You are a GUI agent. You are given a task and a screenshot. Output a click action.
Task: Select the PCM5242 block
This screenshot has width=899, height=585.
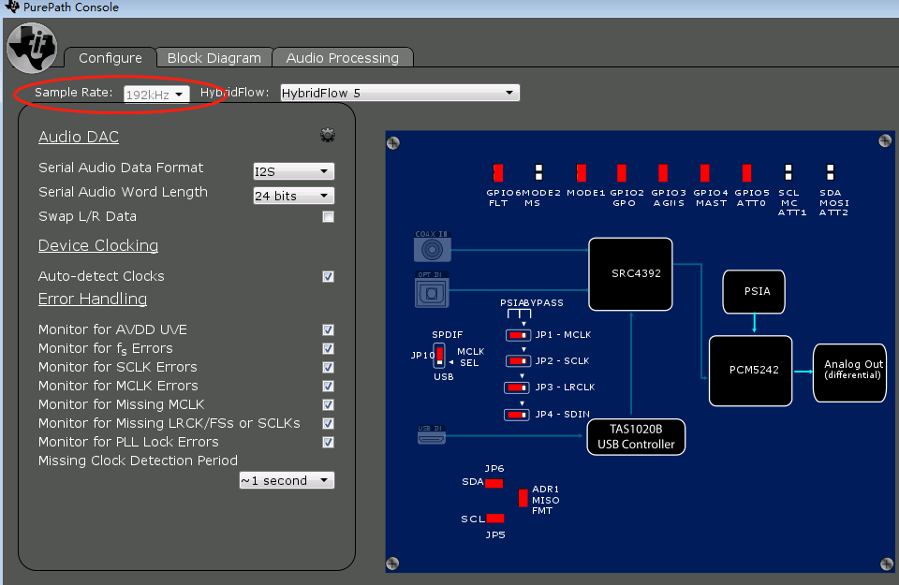tap(750, 371)
